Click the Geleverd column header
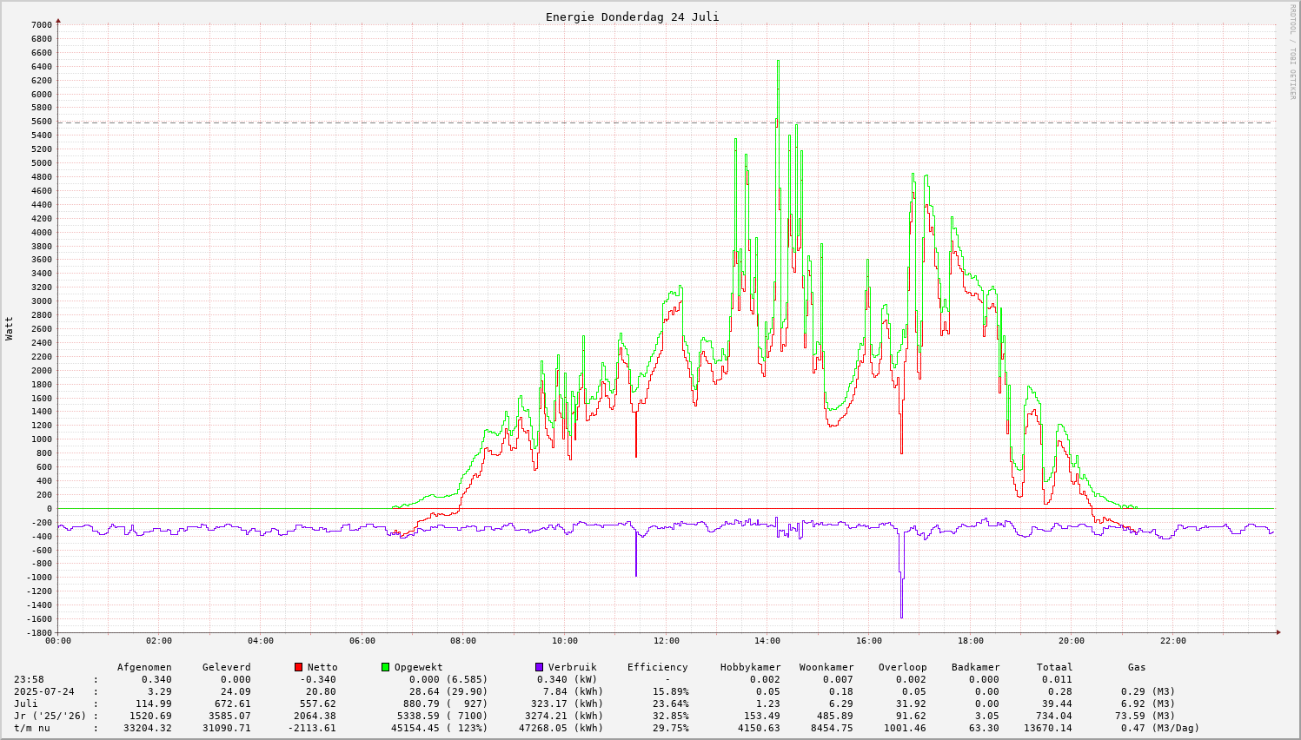Viewport: 1301px width, 740px height. click(226, 667)
